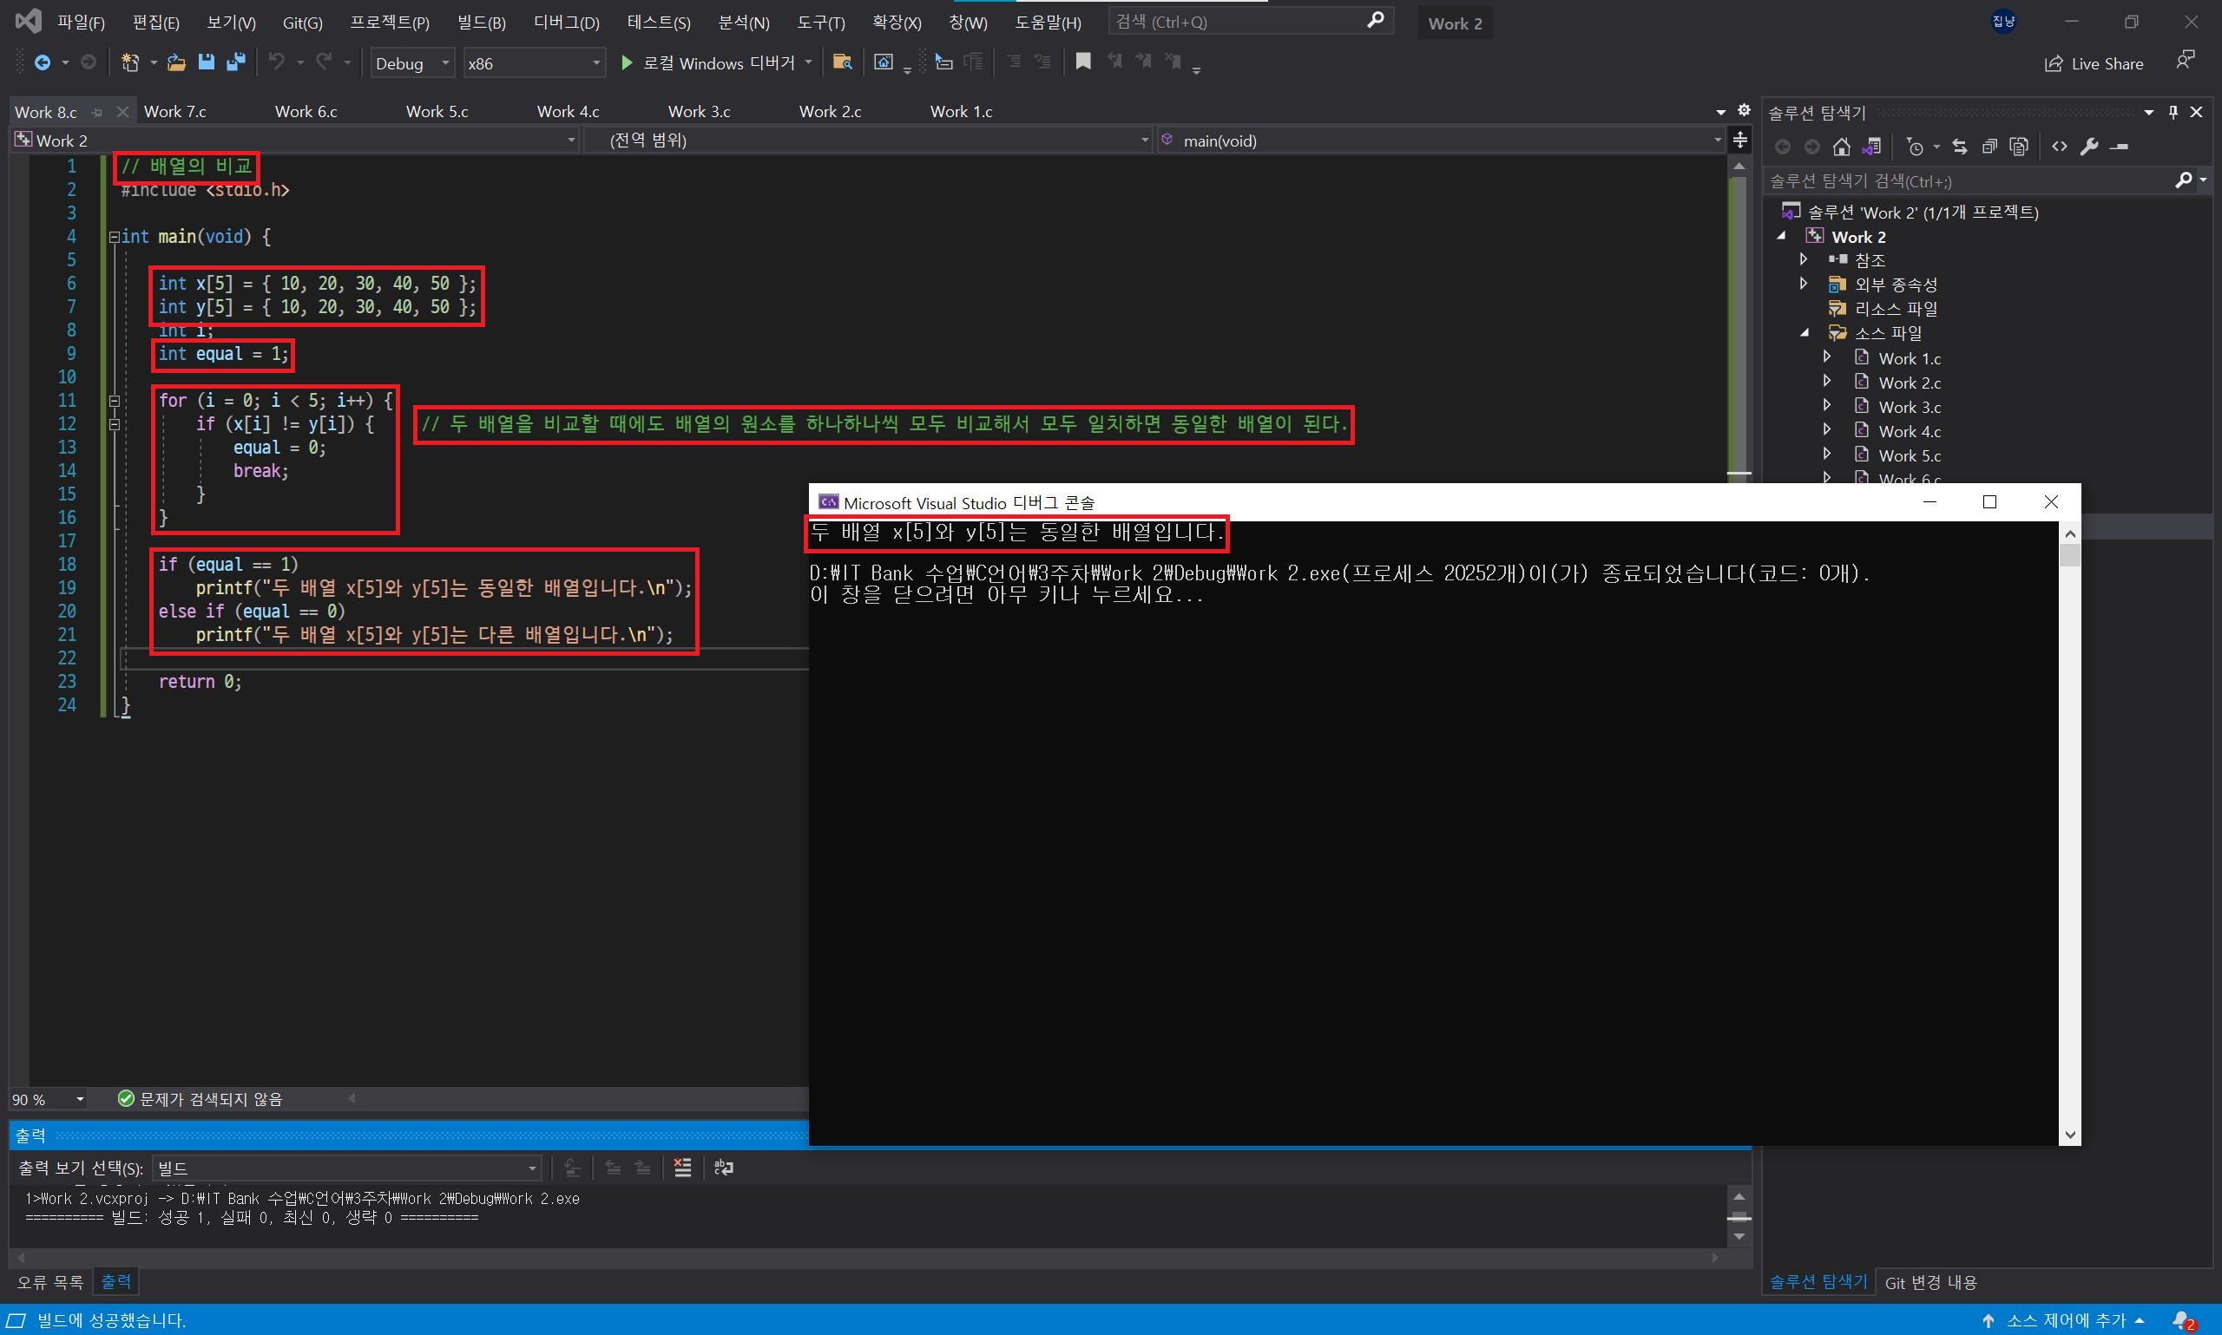The height and width of the screenshot is (1335, 2222).
Task: Open the 디버그(D) menu
Action: tap(566, 23)
